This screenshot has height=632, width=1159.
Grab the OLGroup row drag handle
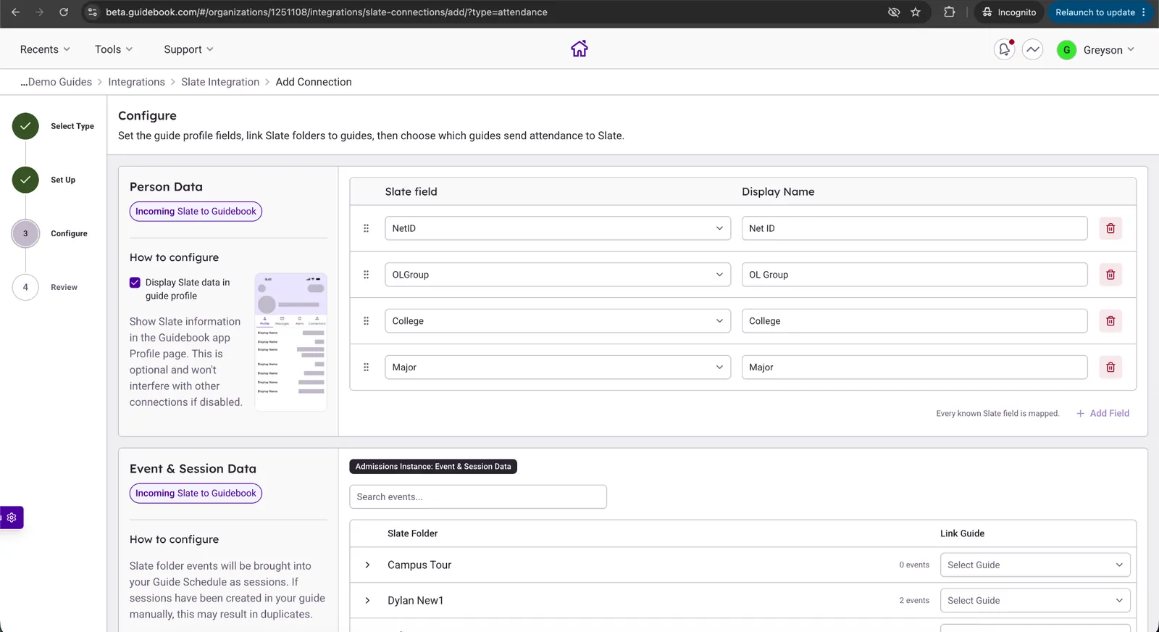click(366, 275)
